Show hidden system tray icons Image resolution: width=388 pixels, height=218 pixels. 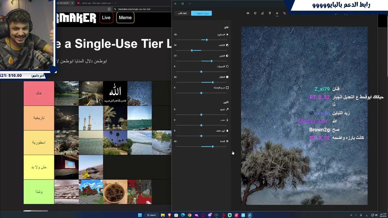351,215
